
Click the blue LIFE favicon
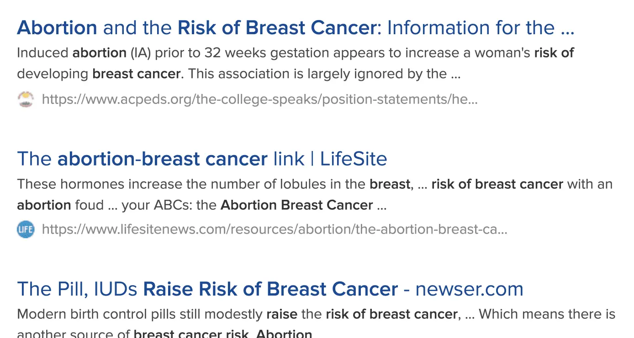26,229
